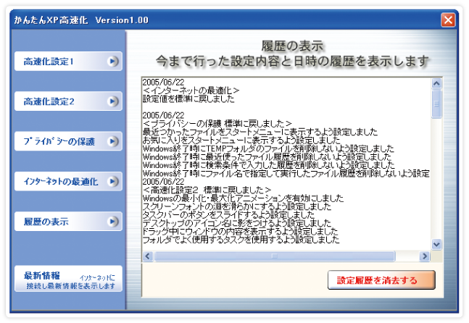Click the line 設定値を標準に戻しました

click(188, 98)
